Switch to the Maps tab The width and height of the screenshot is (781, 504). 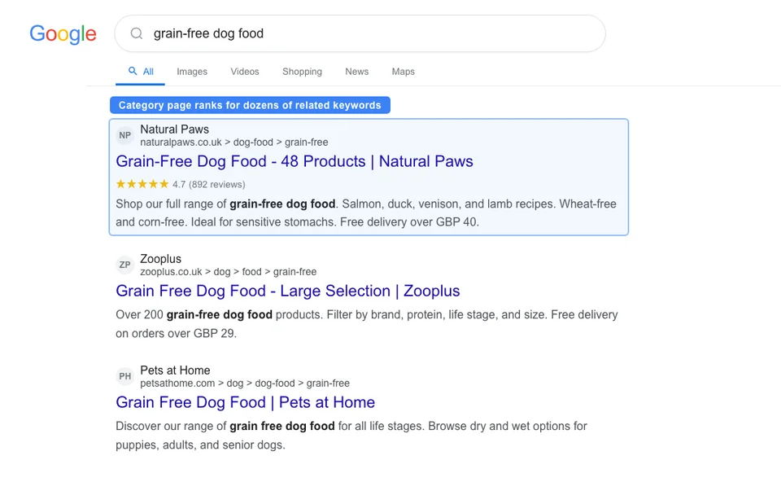pos(403,72)
